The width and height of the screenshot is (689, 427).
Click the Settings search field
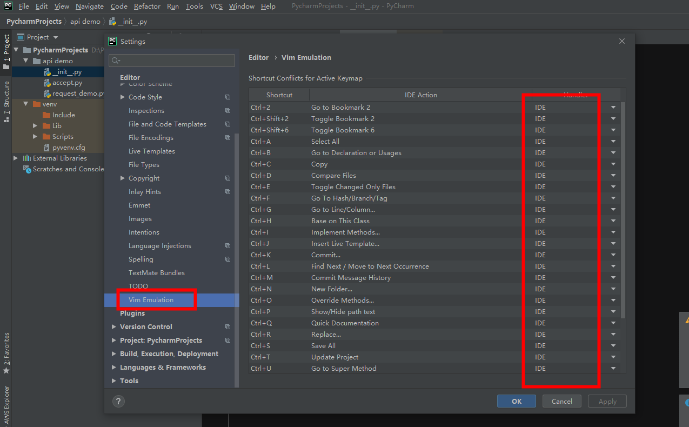tap(172, 61)
